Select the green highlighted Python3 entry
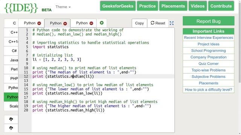This screenshot has width=241, height=135. 11,97
